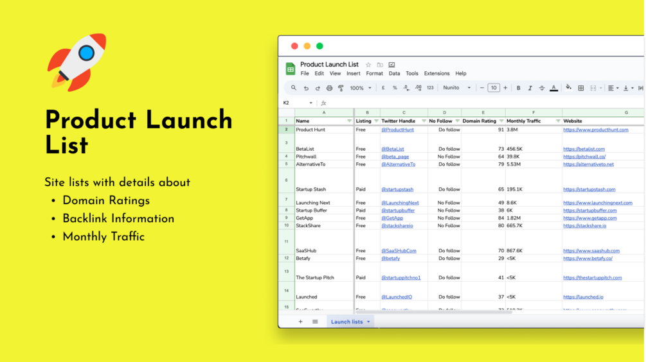This screenshot has width=646, height=362.
Task: Open the Tools menu
Action: (412, 74)
